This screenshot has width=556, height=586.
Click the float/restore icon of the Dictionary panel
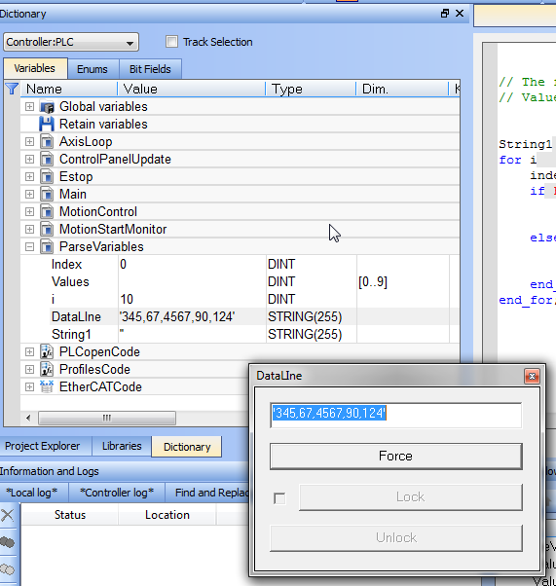(x=445, y=14)
